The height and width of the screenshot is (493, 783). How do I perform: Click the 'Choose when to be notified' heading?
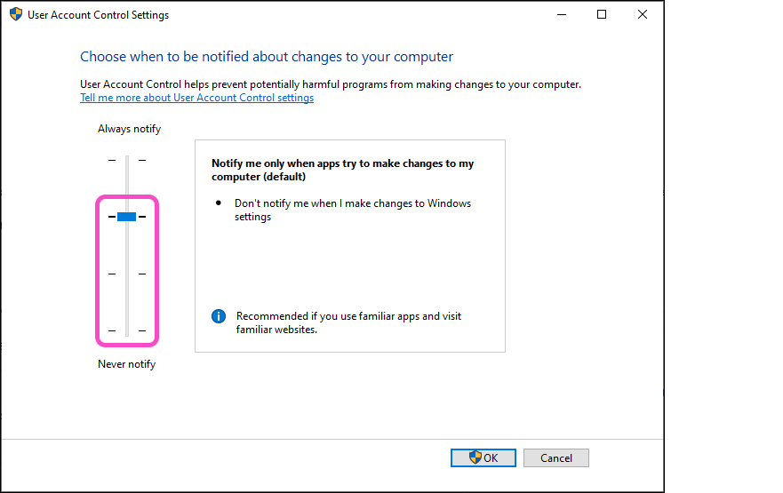click(x=267, y=57)
